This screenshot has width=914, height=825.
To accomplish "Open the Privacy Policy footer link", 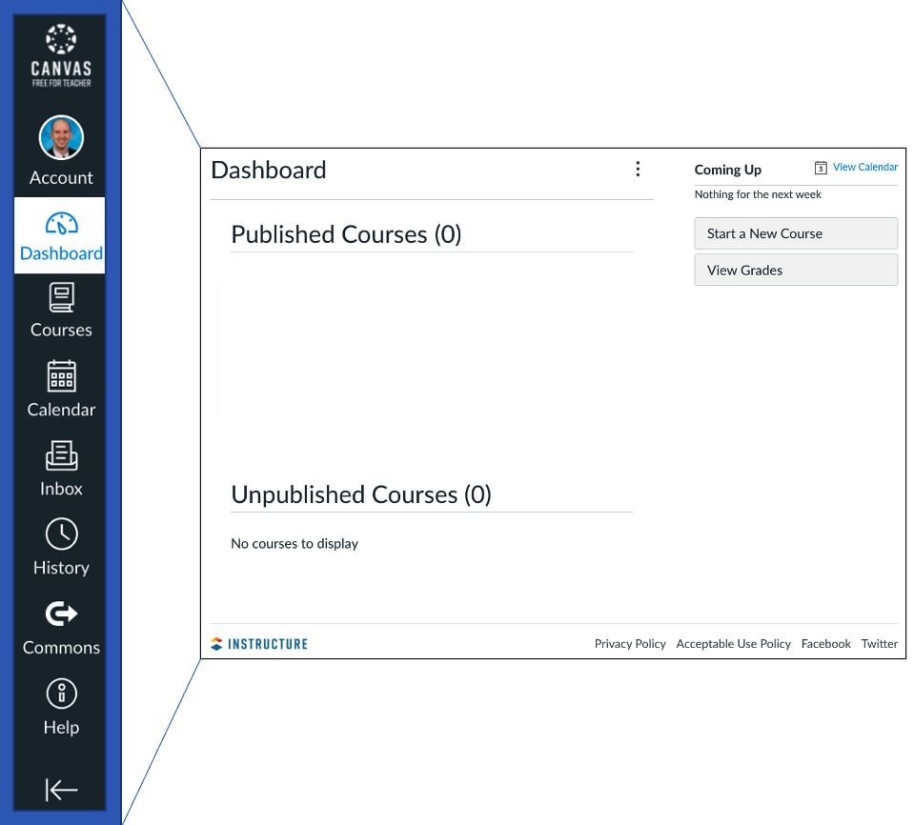I will pos(630,644).
